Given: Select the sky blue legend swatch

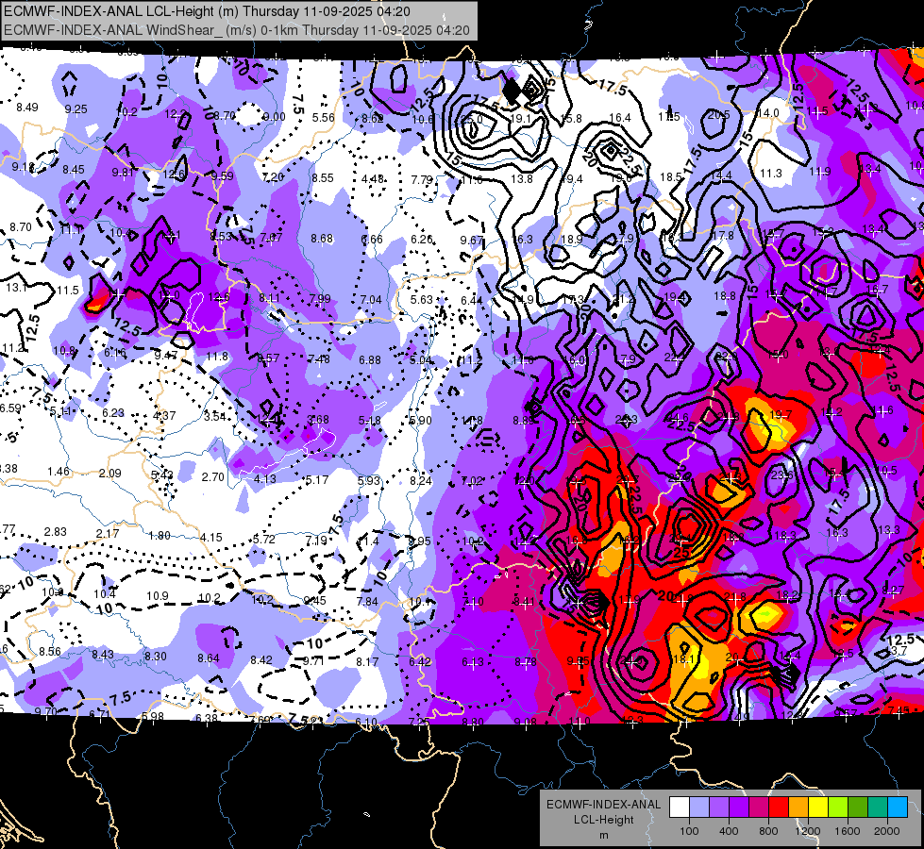Looking at the screenshot, I should (898, 807).
